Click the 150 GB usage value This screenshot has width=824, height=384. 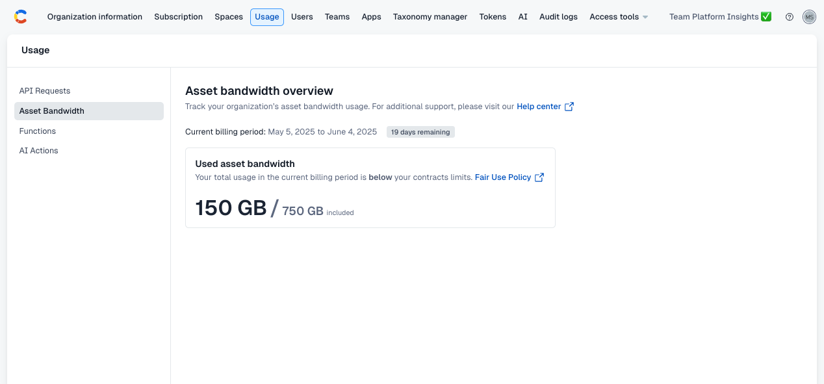(x=231, y=208)
